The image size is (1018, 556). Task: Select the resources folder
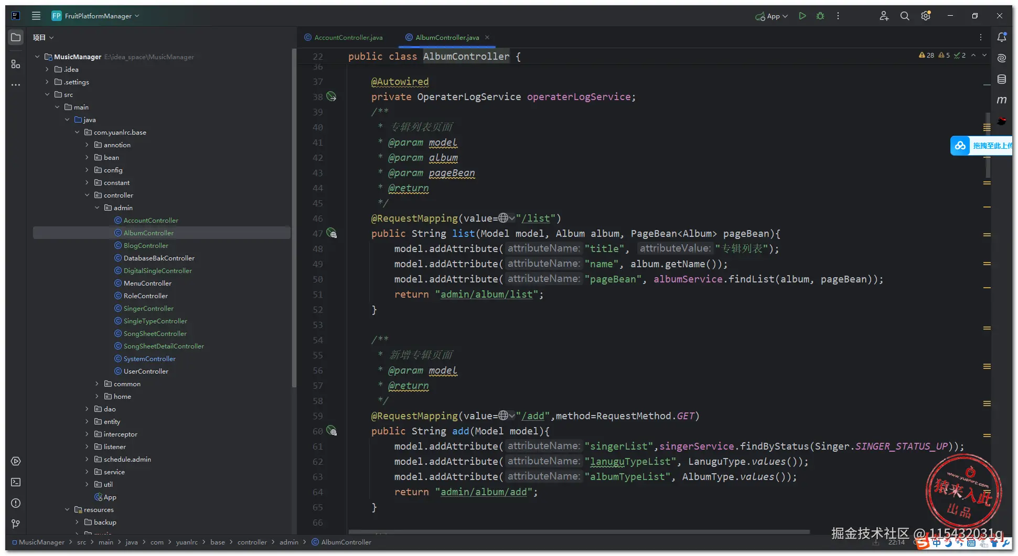click(x=99, y=509)
